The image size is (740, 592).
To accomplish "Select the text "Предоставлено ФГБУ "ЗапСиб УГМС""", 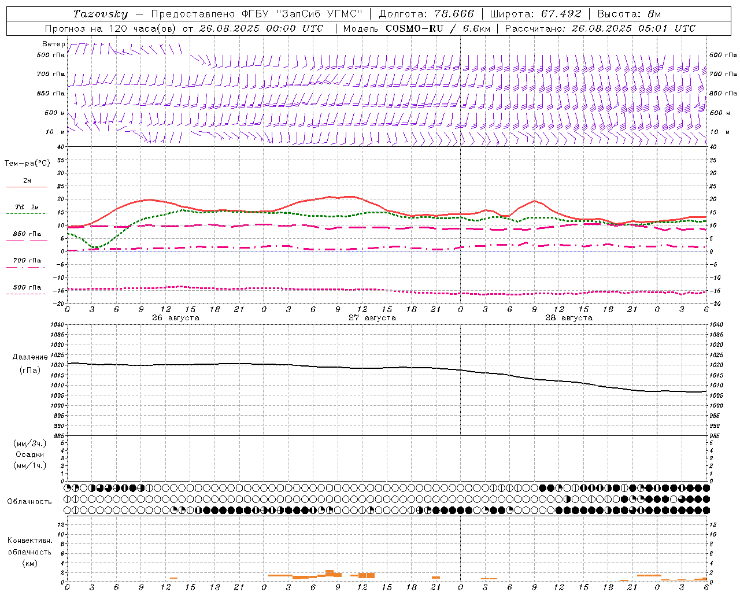I will [256, 14].
